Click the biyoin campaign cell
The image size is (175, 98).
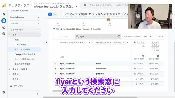(99, 64)
